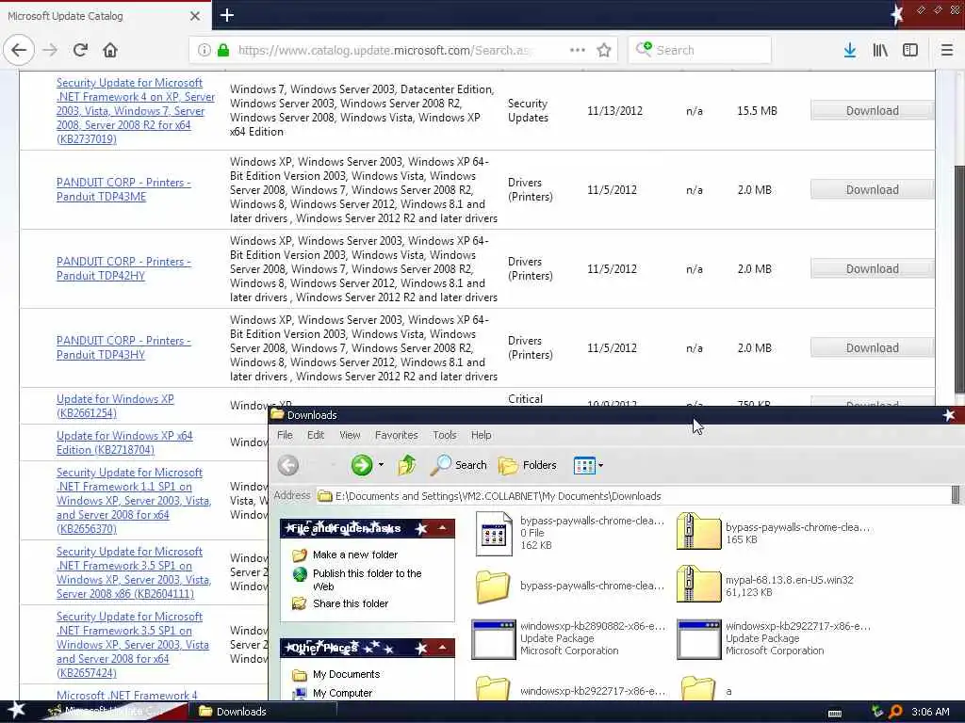Click the taskbar Start star button
This screenshot has height=723, width=965.
pyautogui.click(x=16, y=711)
